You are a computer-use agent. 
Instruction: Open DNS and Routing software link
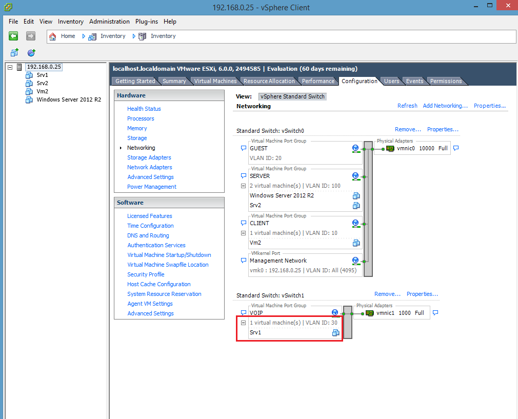148,235
